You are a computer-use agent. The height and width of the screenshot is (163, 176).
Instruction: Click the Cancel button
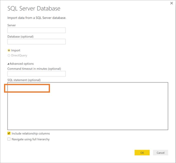click(x=160, y=153)
